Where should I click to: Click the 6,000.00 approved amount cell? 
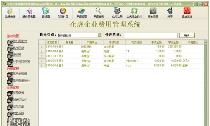tap(173, 66)
